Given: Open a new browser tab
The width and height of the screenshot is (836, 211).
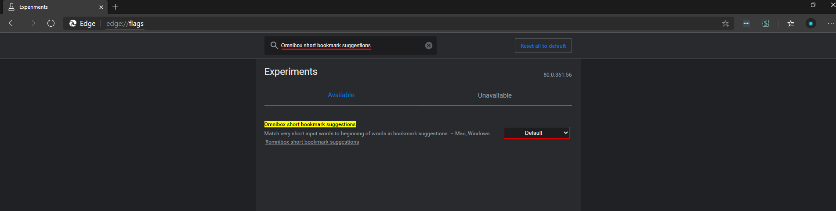Looking at the screenshot, I should click(115, 7).
